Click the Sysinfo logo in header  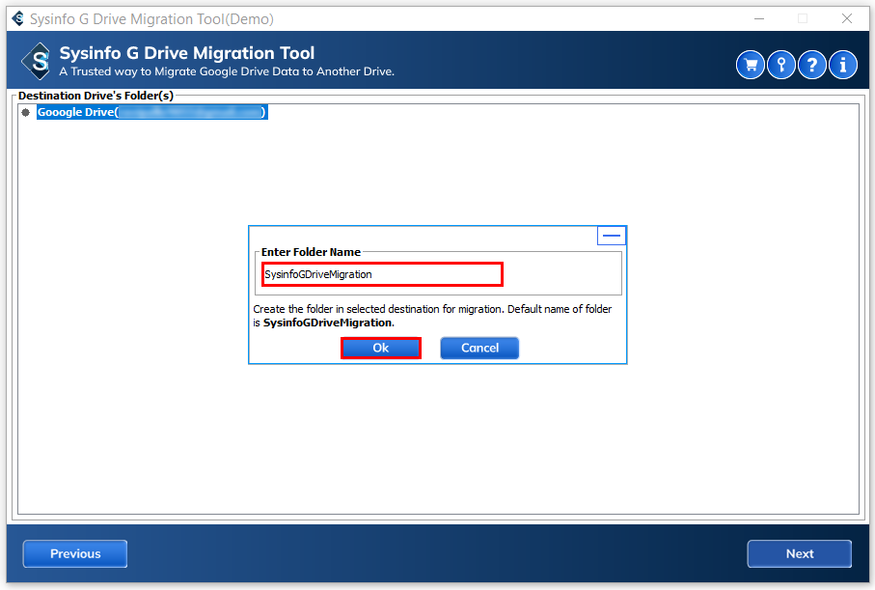[37, 60]
